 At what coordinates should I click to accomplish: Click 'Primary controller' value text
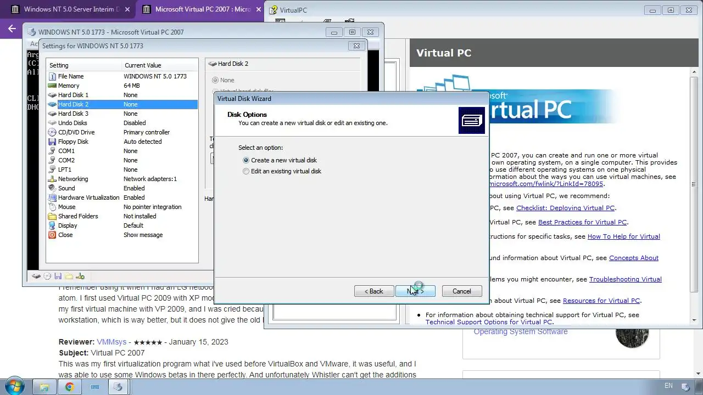click(x=147, y=132)
